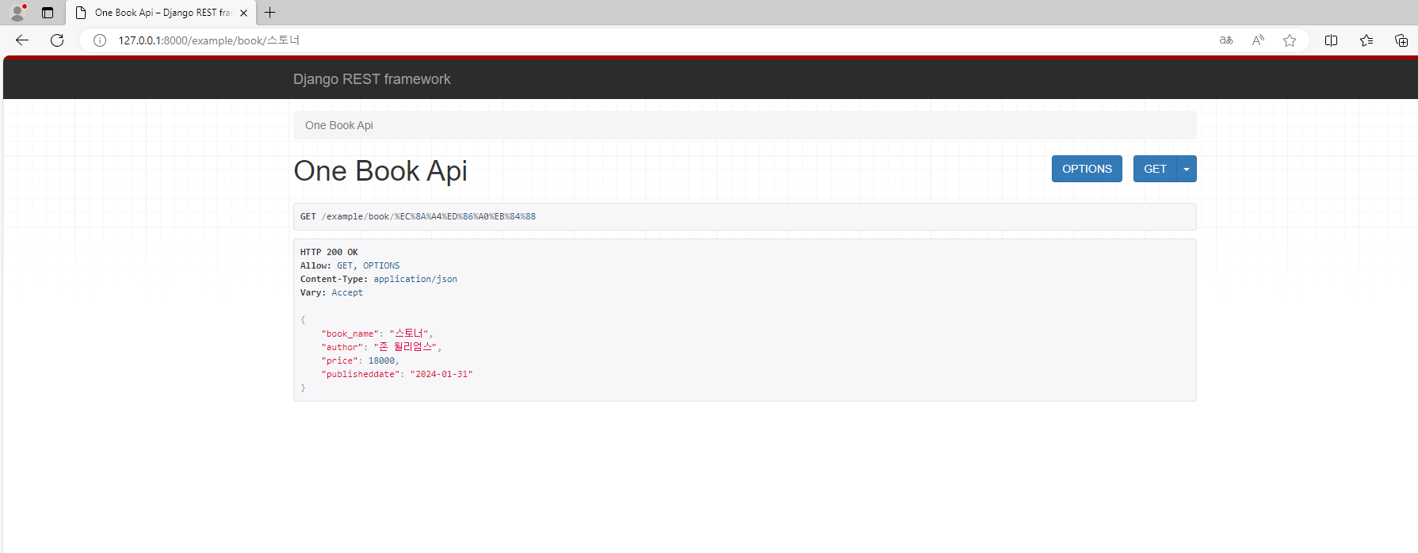The height and width of the screenshot is (553, 1418).
Task: Click the browser profile avatar icon
Action: click(17, 13)
